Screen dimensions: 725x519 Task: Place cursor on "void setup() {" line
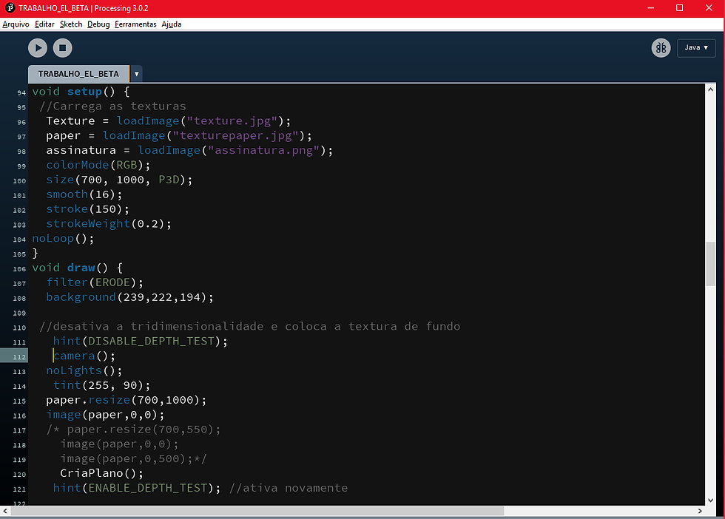click(81, 92)
